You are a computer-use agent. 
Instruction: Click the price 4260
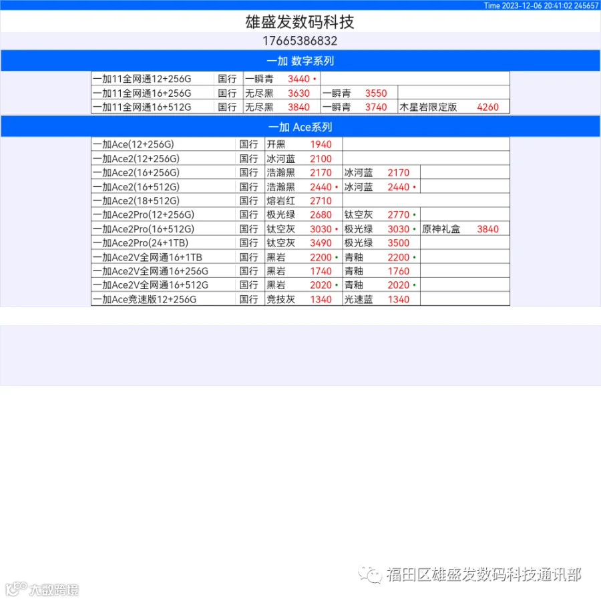[x=488, y=107]
